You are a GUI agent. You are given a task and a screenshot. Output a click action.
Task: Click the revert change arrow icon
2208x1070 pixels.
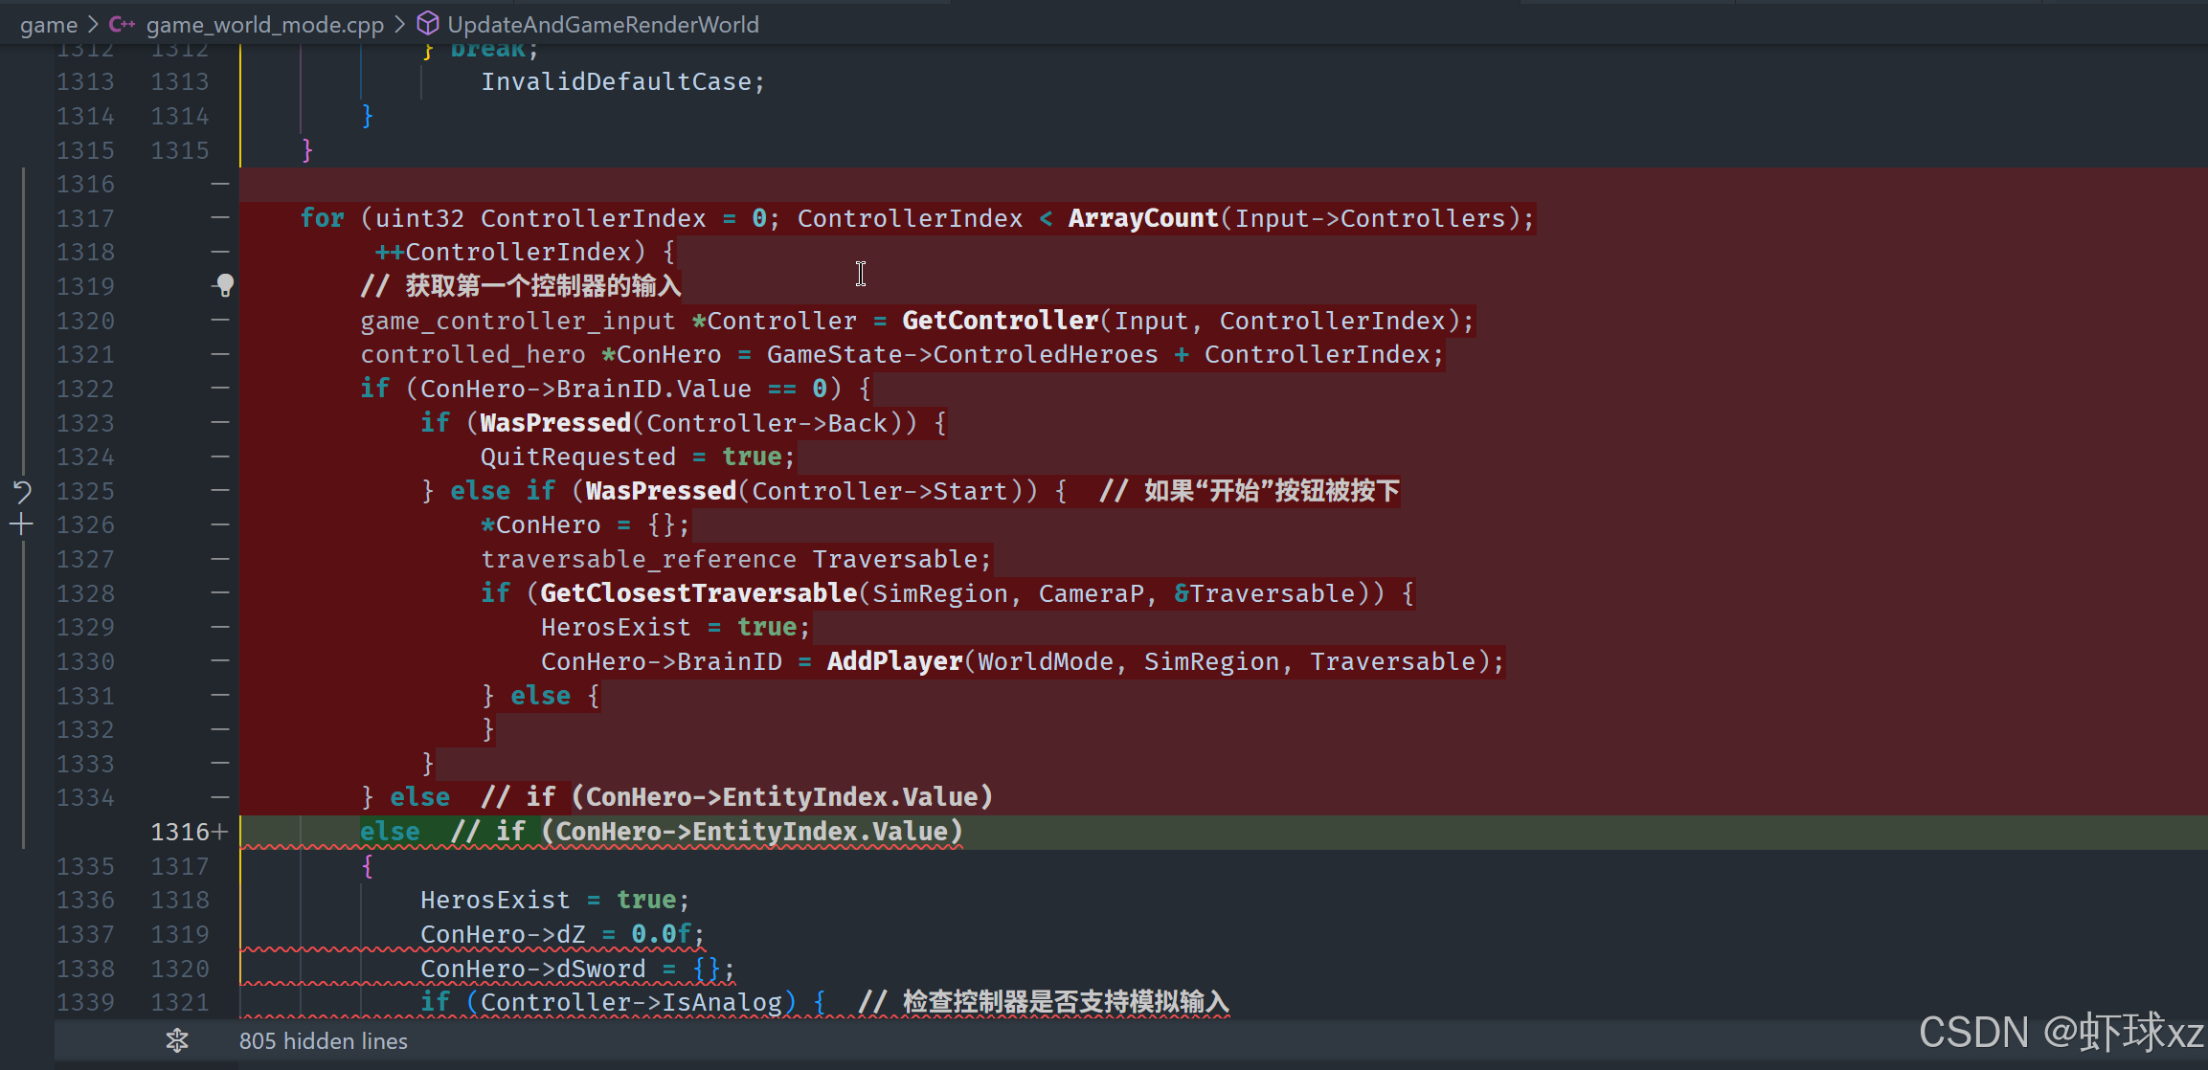pos(21,491)
